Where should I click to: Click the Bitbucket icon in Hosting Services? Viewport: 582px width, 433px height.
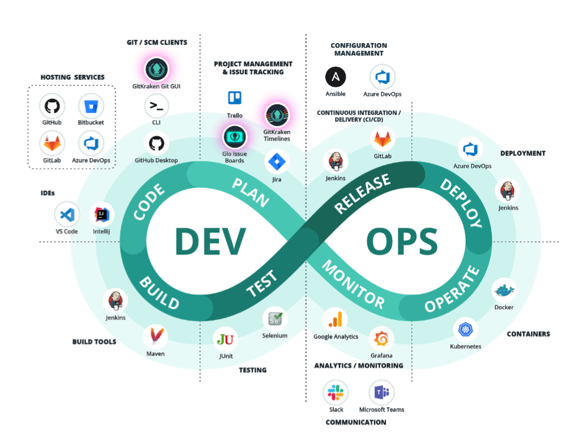click(x=90, y=106)
